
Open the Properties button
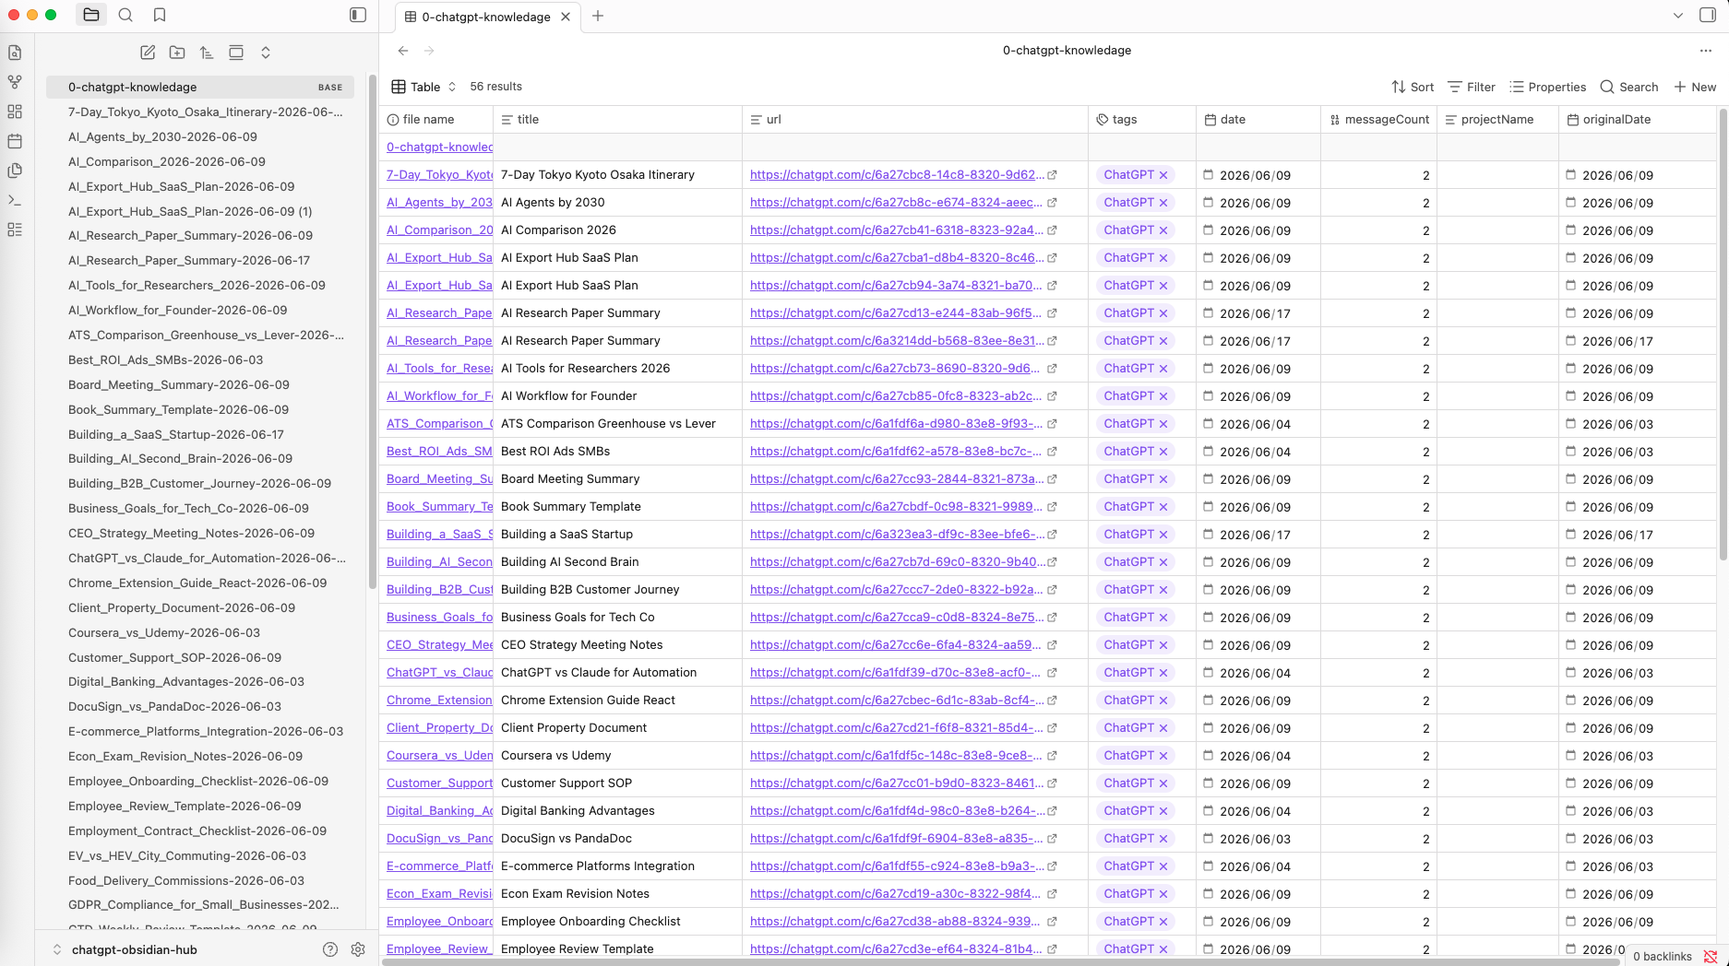[x=1547, y=87]
